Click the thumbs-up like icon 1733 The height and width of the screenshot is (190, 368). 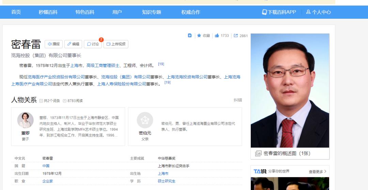coord(217,35)
